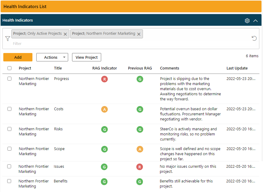Sort by the Last Update column header
This screenshot has height=192, width=263.
237,68
